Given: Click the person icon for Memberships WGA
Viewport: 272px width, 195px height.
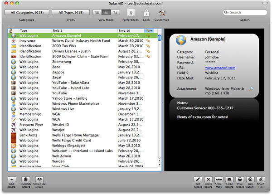Looking at the screenshot, I should (x=13, y=114).
